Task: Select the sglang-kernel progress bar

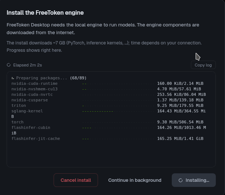Action: [118, 111]
